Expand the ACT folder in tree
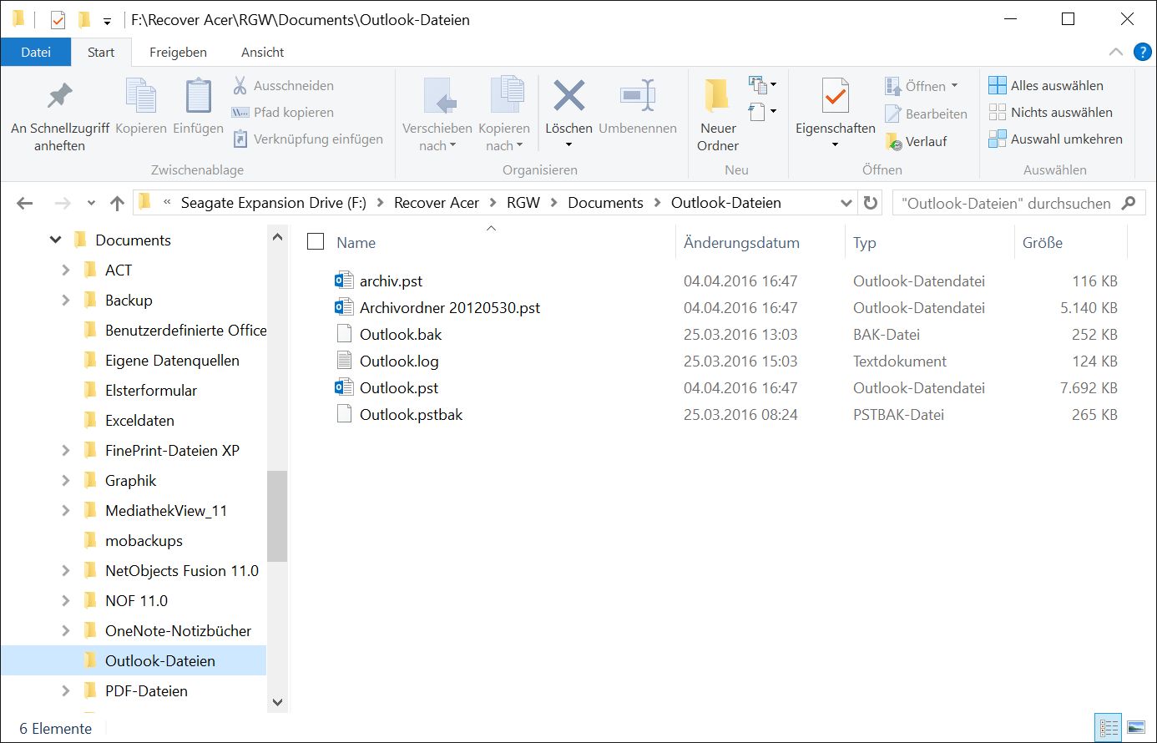Screen dimensions: 1157x743 coord(66,270)
